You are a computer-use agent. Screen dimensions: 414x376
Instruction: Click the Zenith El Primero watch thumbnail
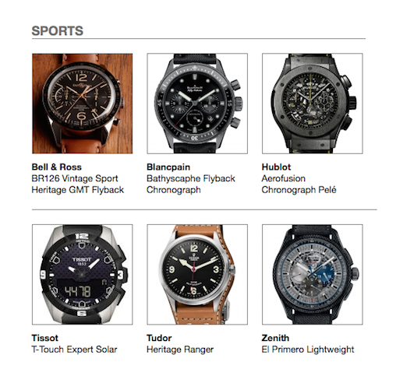coord(313,275)
